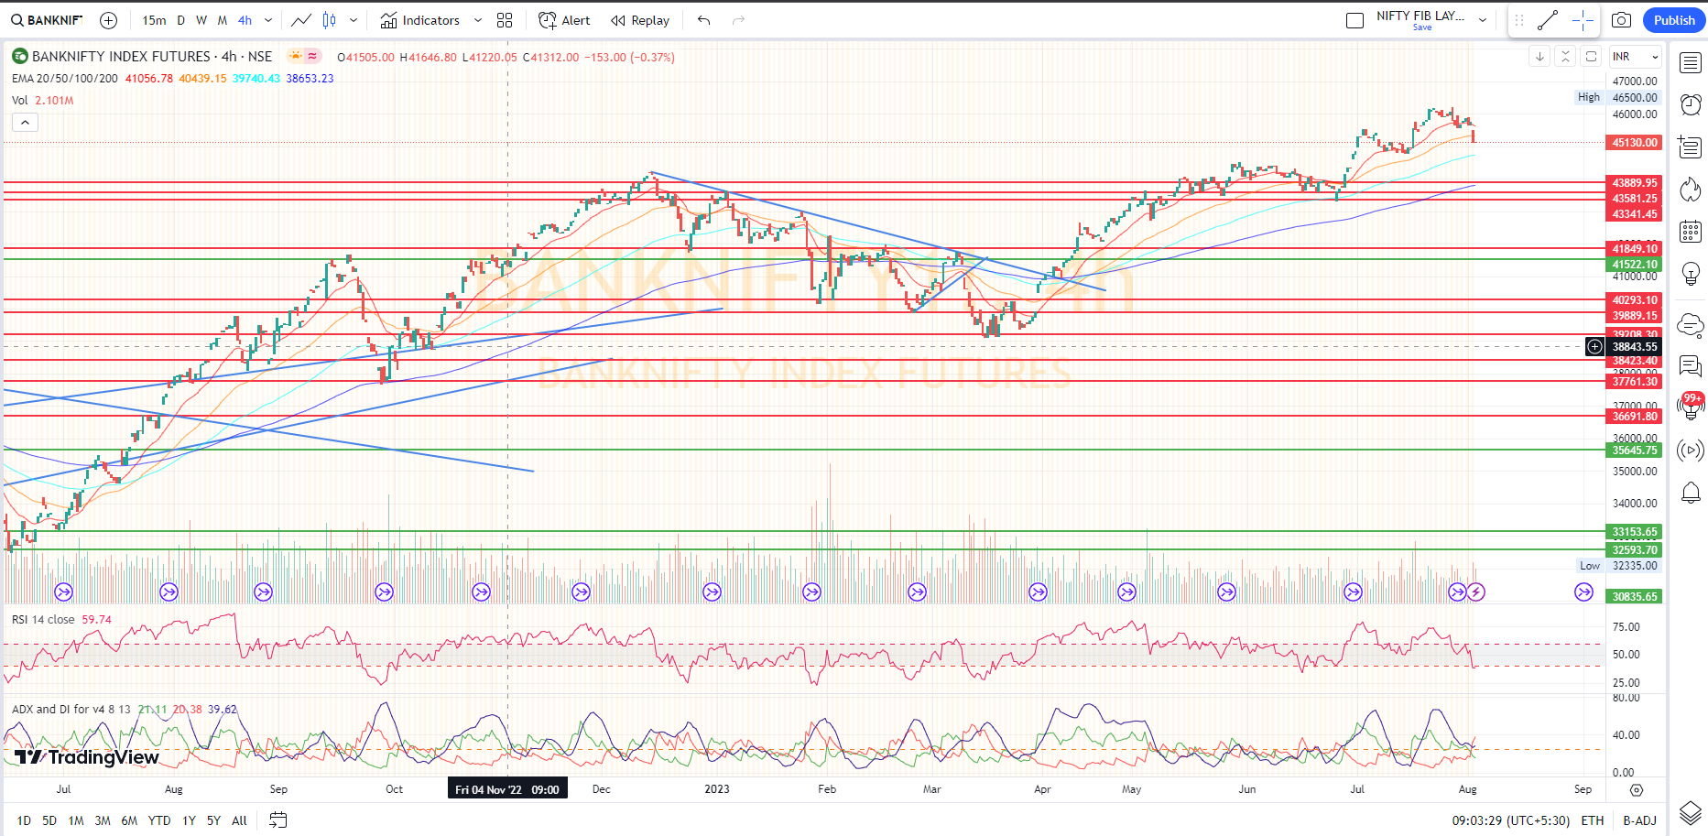Maximize the main chart pane
This screenshot has height=836, width=1708.
1591,57
